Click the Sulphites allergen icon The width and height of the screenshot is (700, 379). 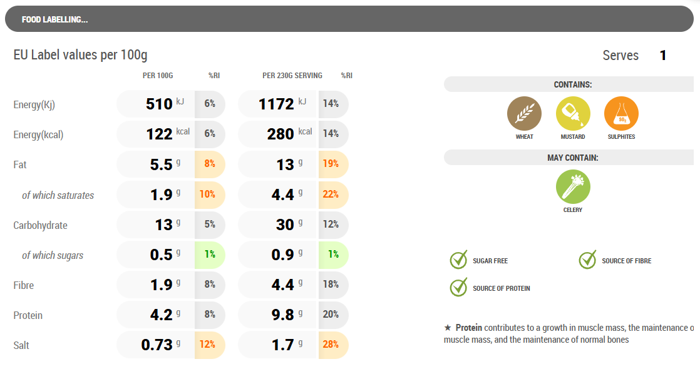[621, 114]
